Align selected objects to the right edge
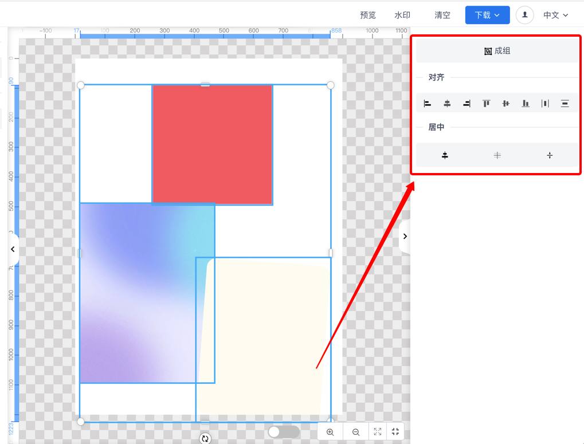Screen dimensions: 584x444 pyautogui.click(x=467, y=104)
